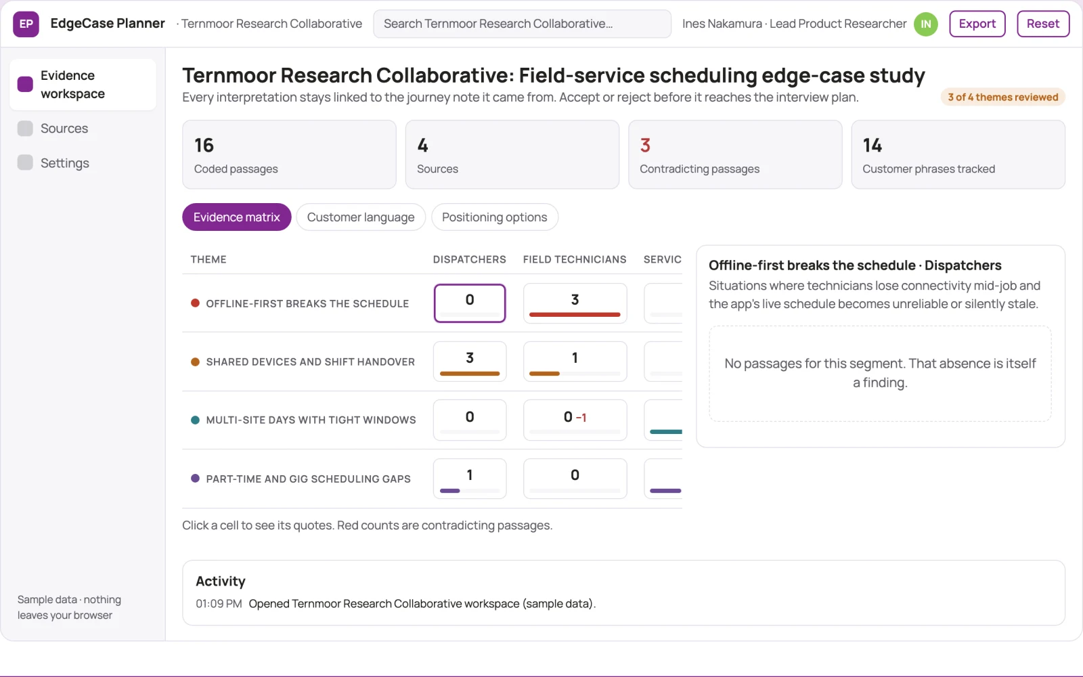Click 'MULTI-SITE DAYS WITH TIGHT WINDOWS' row label
The width and height of the screenshot is (1083, 677).
(311, 420)
